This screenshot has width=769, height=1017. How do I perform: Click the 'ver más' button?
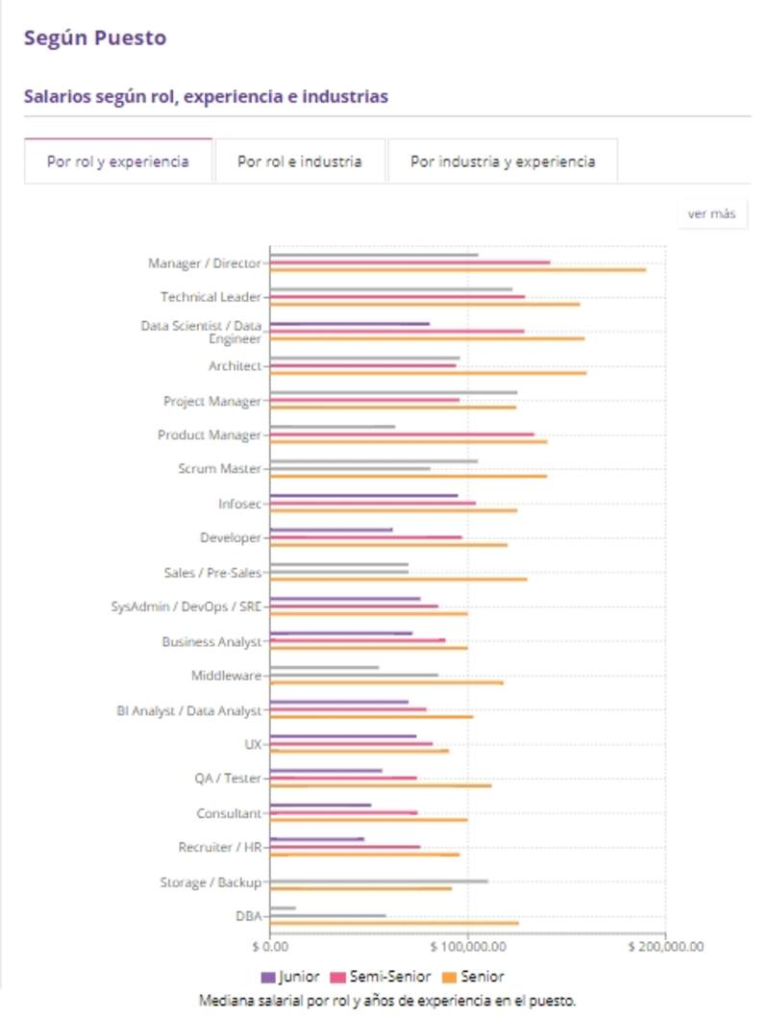711,213
